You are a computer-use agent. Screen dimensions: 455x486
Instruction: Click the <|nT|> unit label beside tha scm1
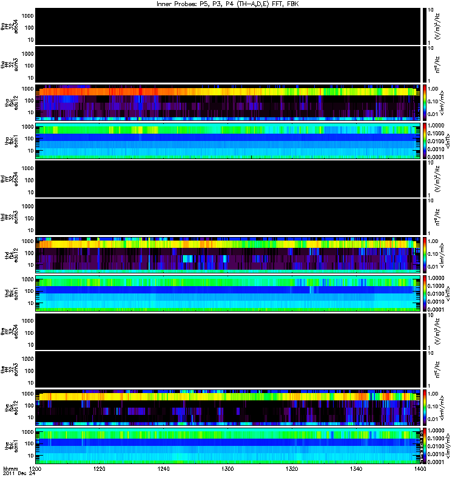(448, 141)
